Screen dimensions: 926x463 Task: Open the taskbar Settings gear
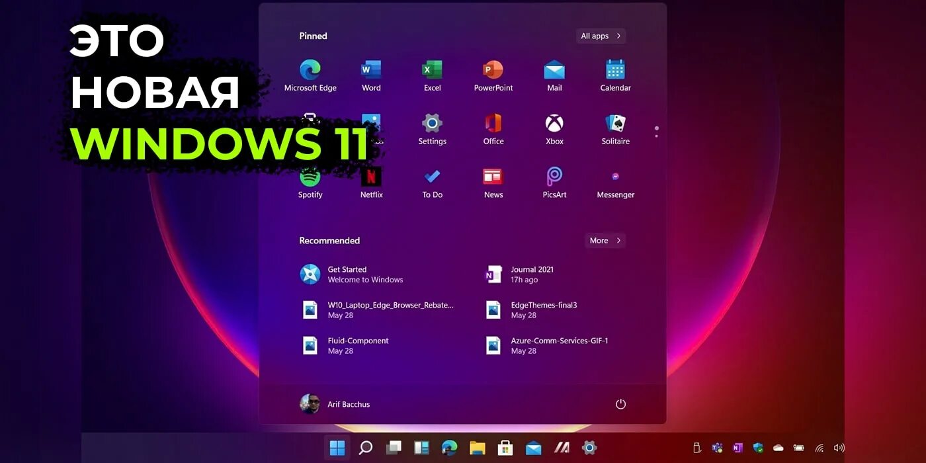click(x=589, y=448)
